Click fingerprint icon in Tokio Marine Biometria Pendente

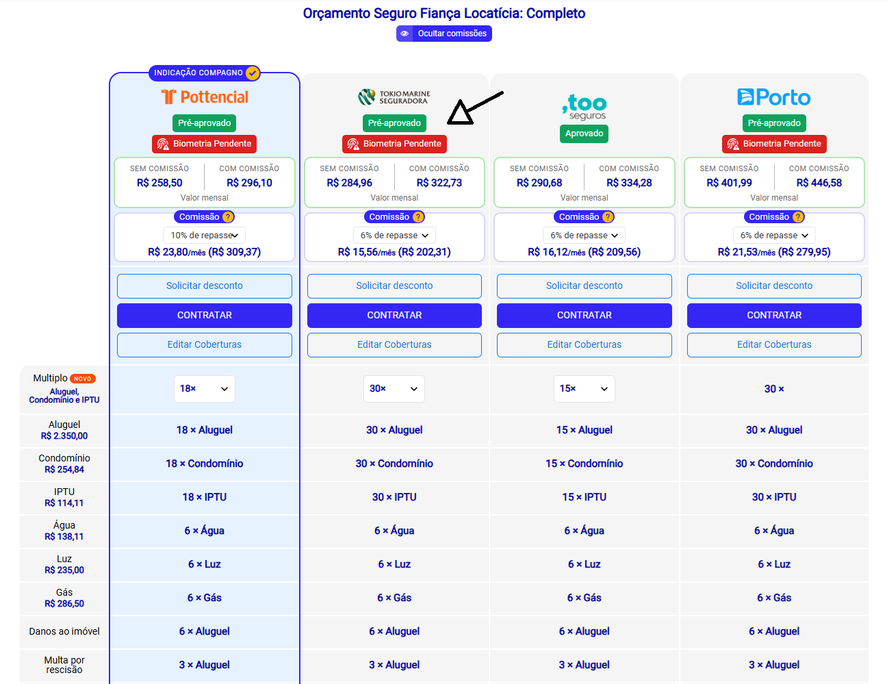pyautogui.click(x=353, y=144)
